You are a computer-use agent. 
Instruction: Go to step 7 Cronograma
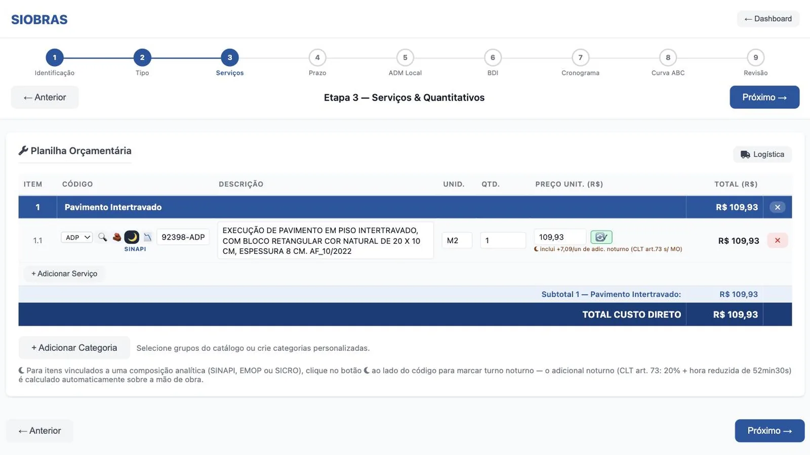tap(580, 58)
